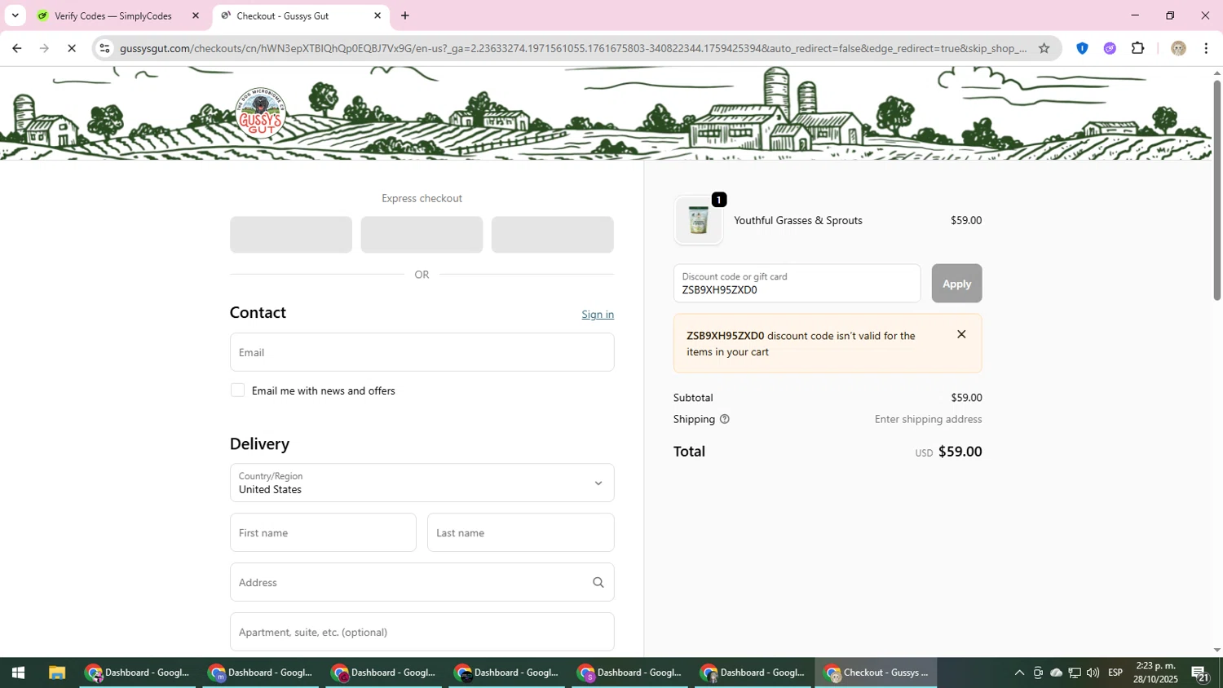Show hidden system tray icons
This screenshot has width=1223, height=688.
click(1018, 673)
